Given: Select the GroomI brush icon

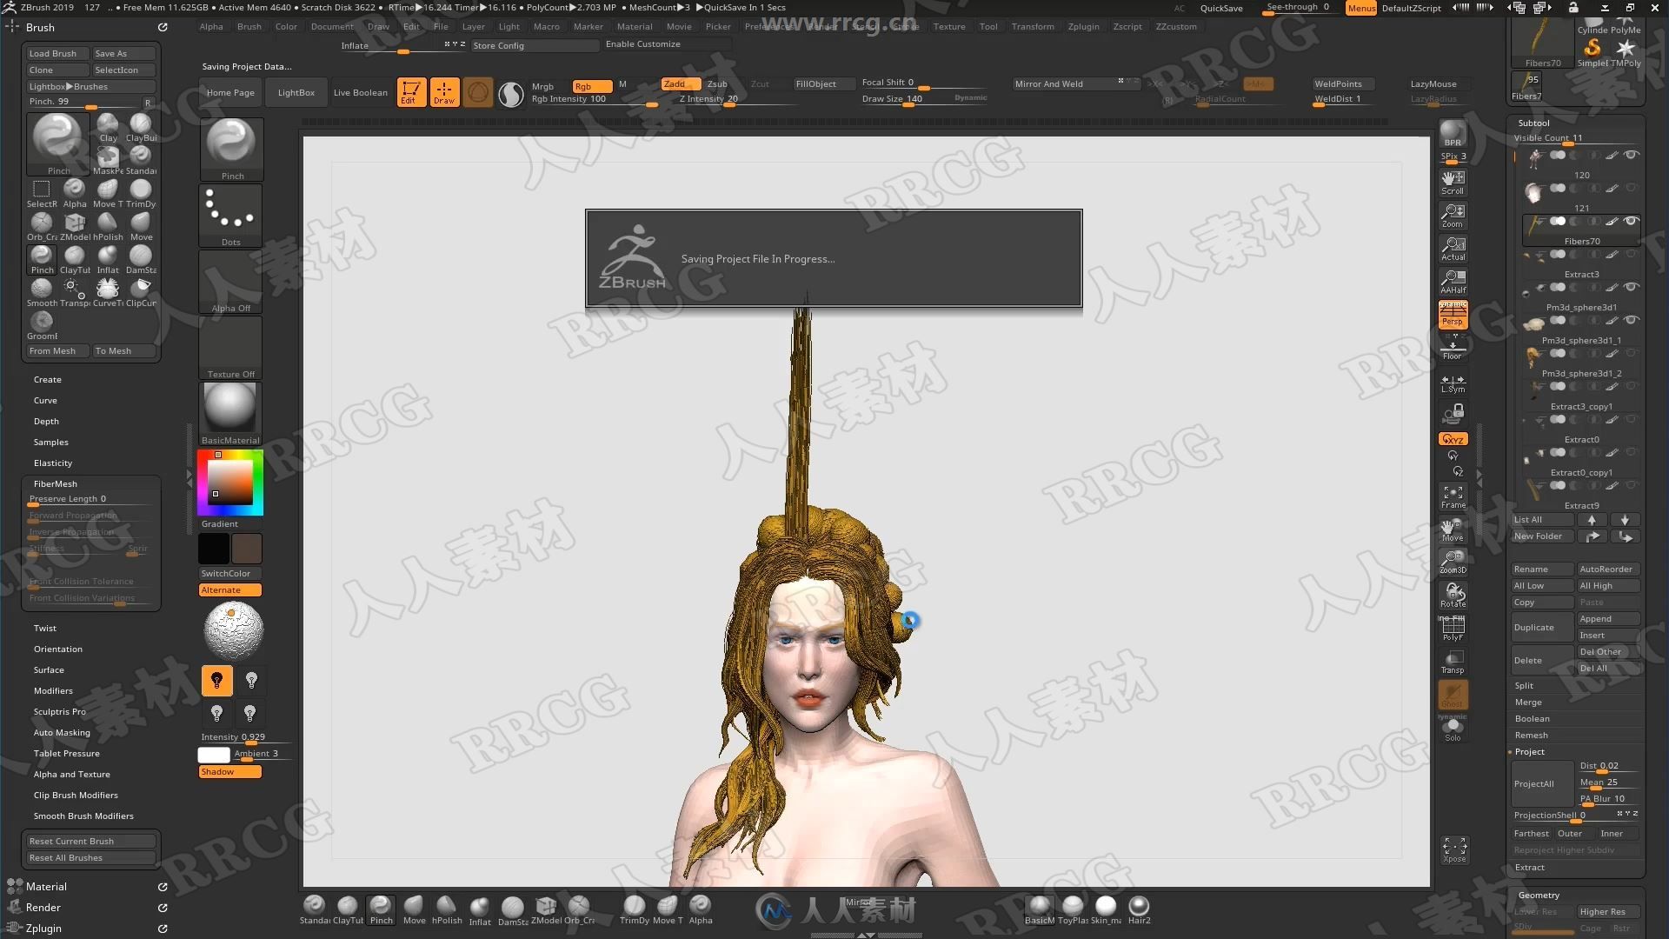Looking at the screenshot, I should click(x=42, y=325).
